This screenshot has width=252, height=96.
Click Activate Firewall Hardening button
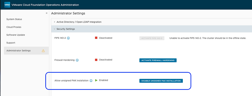(x=158, y=60)
